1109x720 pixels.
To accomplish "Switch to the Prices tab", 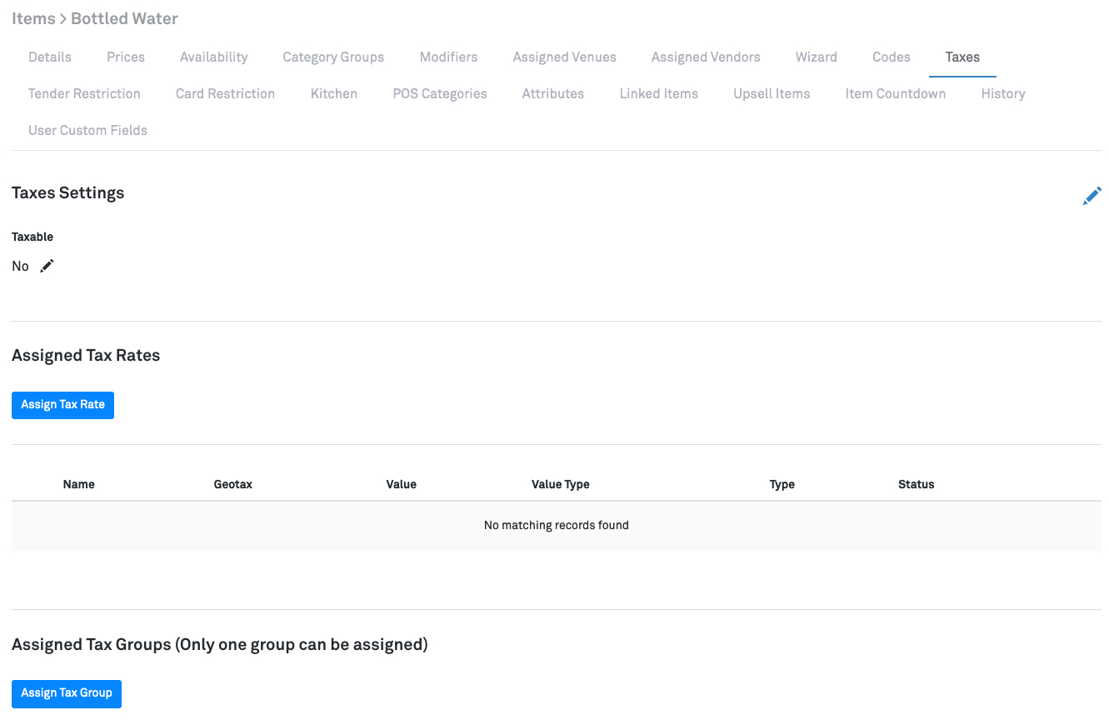I will pyautogui.click(x=126, y=57).
